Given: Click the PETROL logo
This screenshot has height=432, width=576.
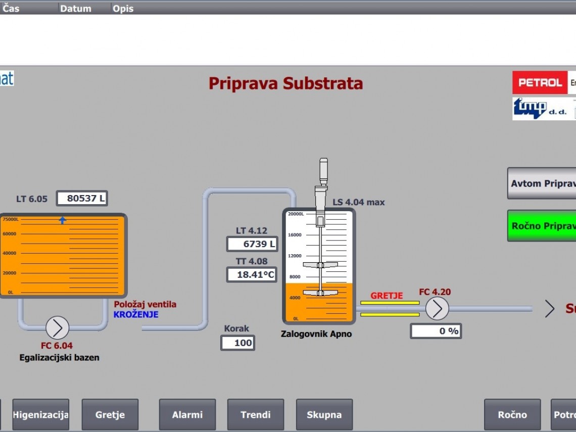Looking at the screenshot, I should coord(540,82).
